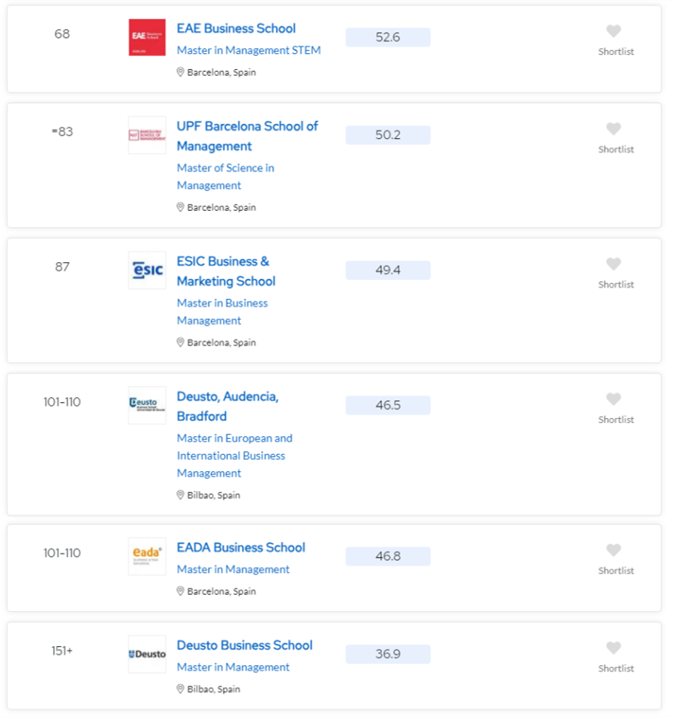Click heart icon for Deusto, Audencia, Bradford

pos(613,399)
